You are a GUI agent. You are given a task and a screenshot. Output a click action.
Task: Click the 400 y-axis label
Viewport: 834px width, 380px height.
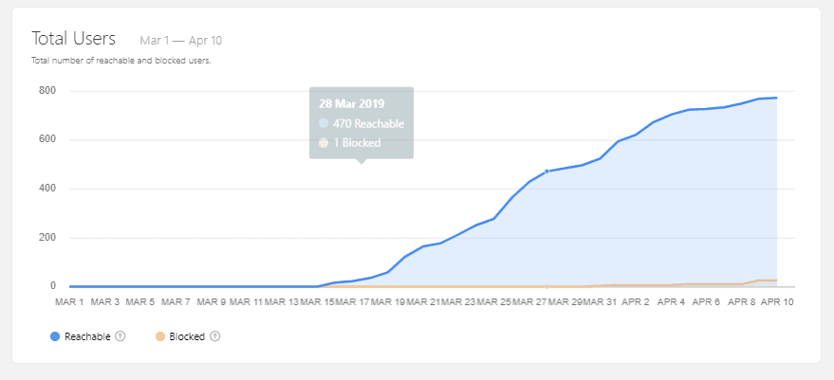coord(47,189)
